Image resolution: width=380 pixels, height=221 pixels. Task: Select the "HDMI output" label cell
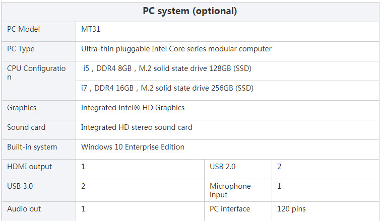click(29, 167)
